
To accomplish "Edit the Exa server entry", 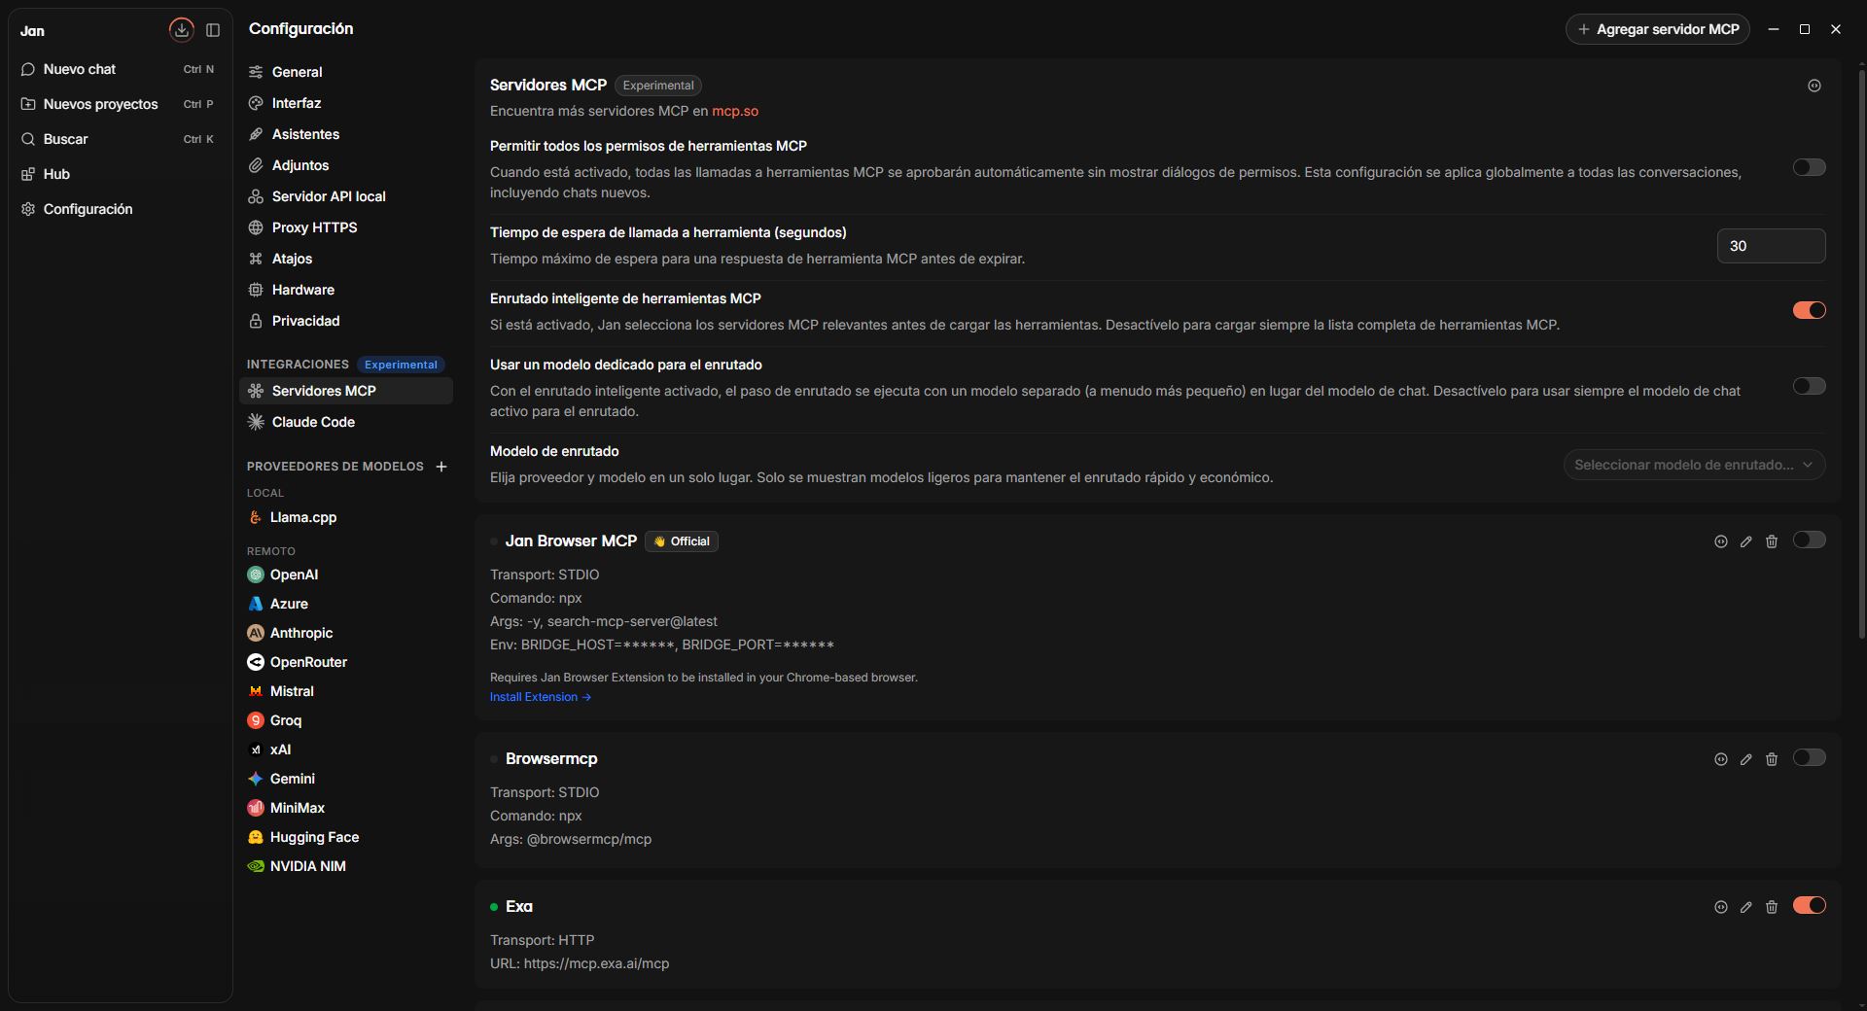I will 1746,907.
